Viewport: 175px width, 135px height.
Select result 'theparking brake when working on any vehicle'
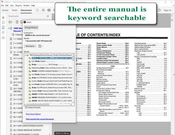pos(52,68)
